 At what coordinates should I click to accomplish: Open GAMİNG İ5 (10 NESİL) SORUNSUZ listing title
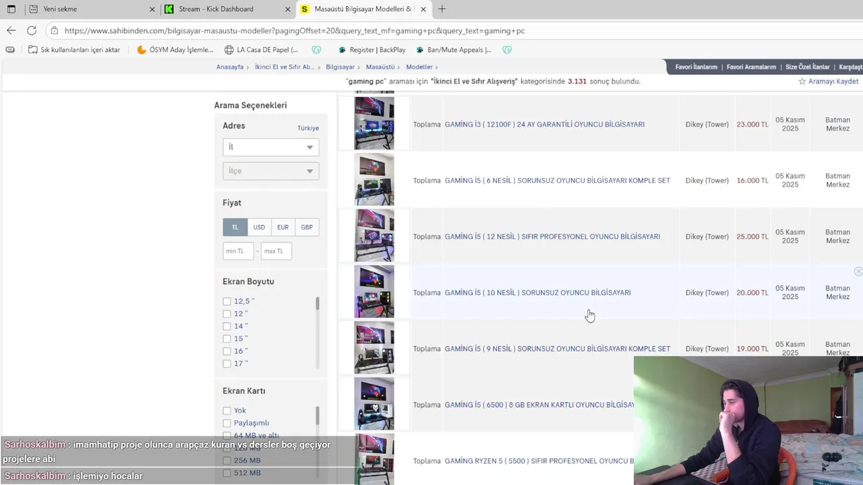(538, 293)
